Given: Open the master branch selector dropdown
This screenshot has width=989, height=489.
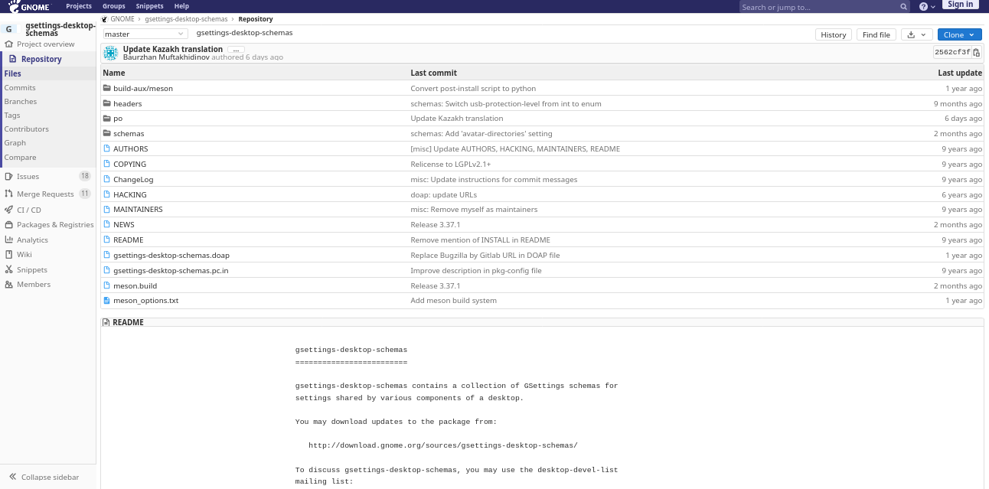Looking at the screenshot, I should click(145, 34).
